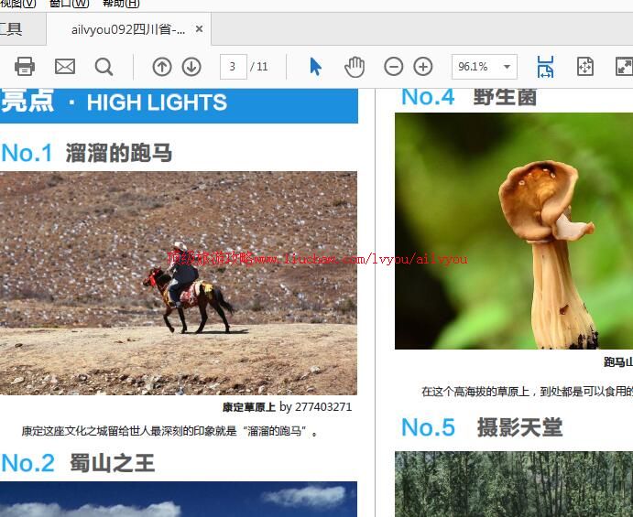Toggle fit-one-full-page view icon
The height and width of the screenshot is (517, 633).
tap(584, 67)
